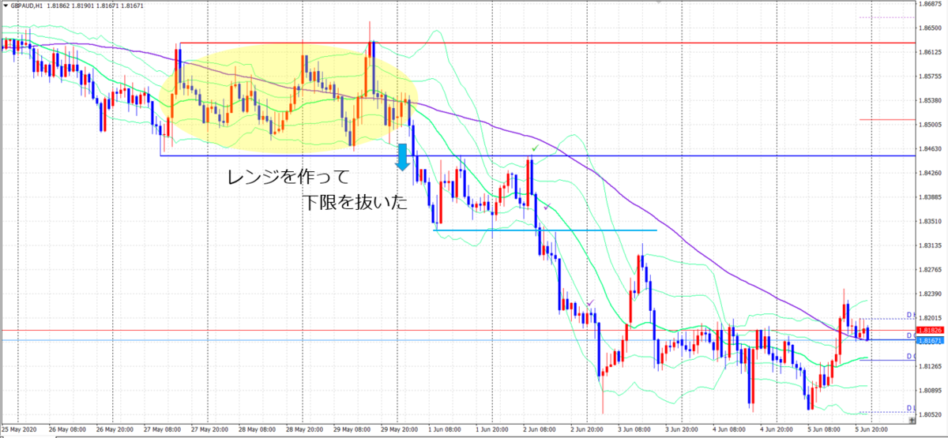Click the one-click trading triangle beside GBPAUD,H1
Screen dimensions: 948x438
coord(4,5)
